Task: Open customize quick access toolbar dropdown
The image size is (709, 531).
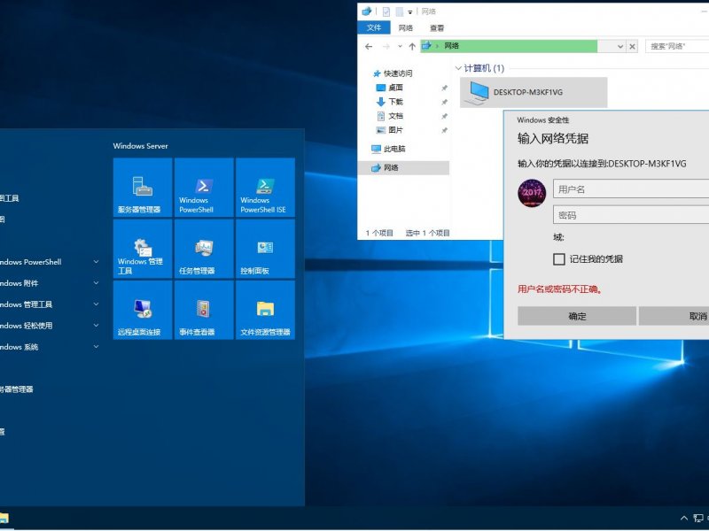Action: [x=410, y=12]
